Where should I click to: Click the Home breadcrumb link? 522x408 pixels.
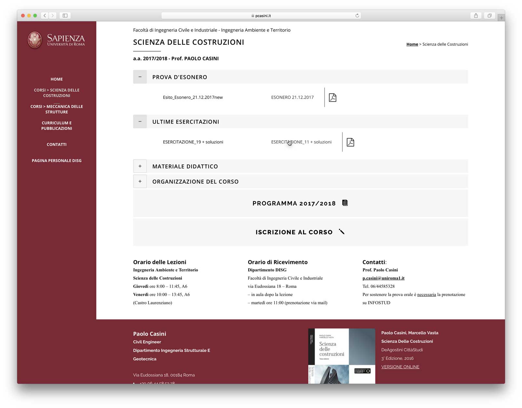pos(412,44)
